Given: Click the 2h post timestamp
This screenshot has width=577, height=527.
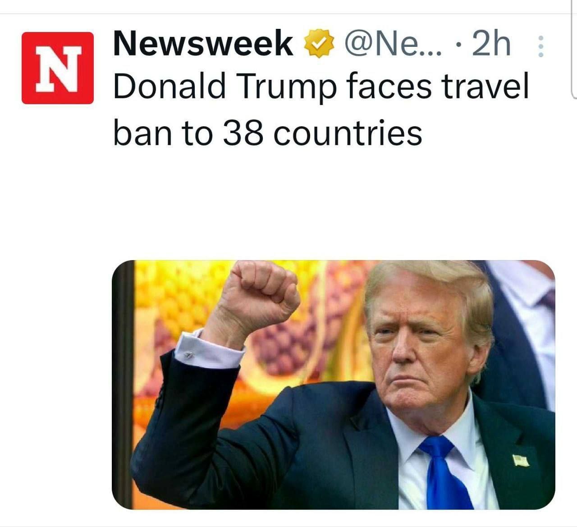Looking at the screenshot, I should click(491, 44).
